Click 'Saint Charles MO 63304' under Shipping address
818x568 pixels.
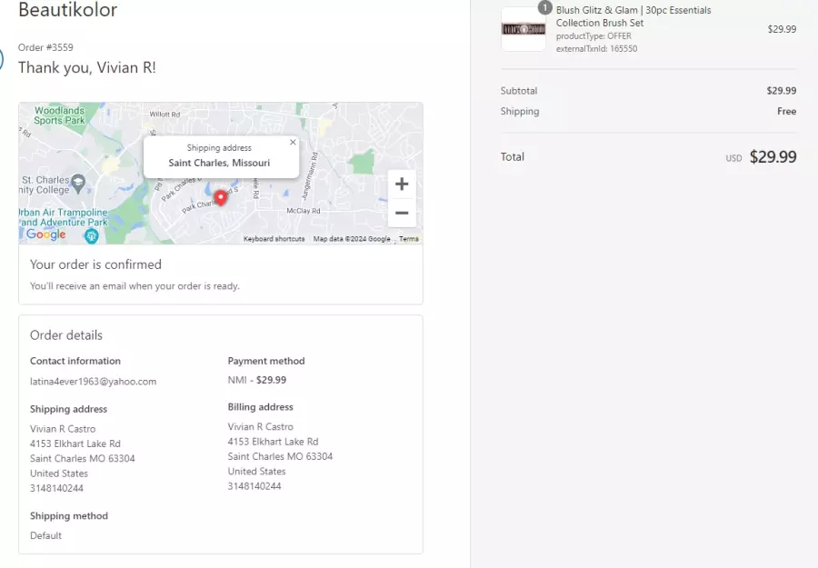click(x=83, y=458)
